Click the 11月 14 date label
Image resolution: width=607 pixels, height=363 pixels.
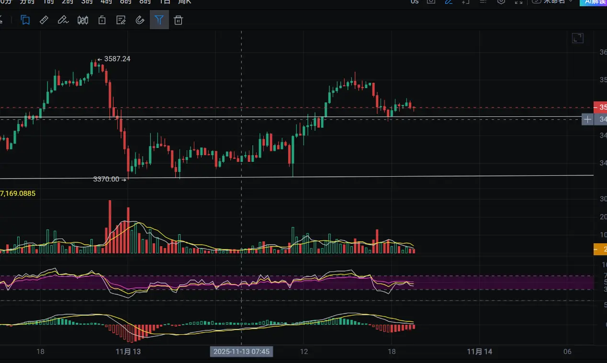tap(480, 352)
